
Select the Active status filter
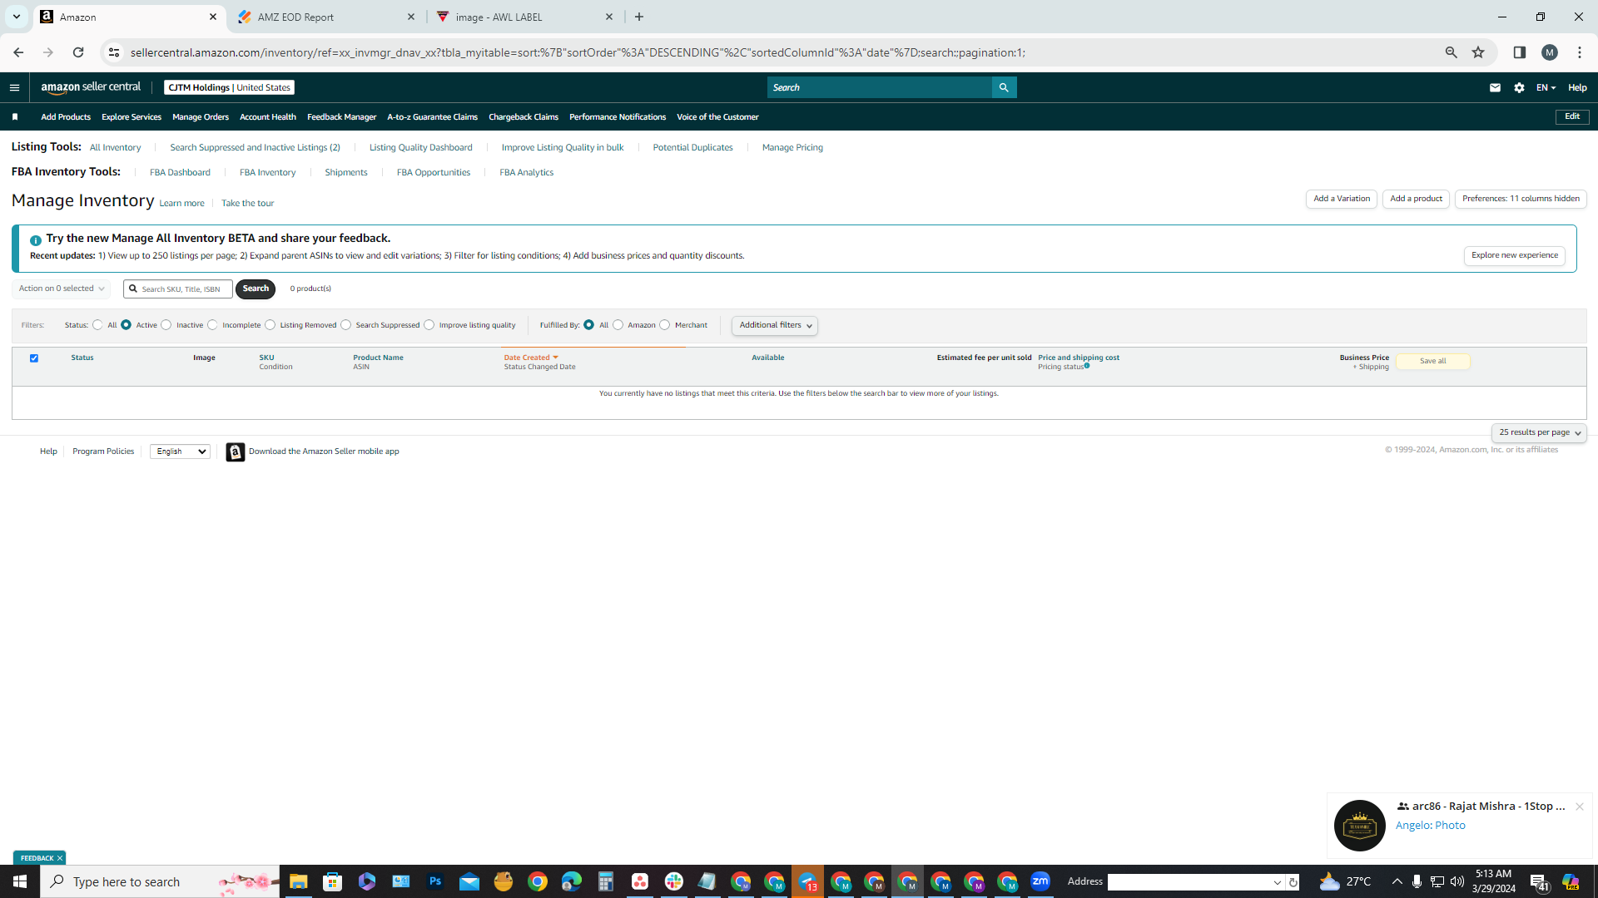click(x=126, y=325)
